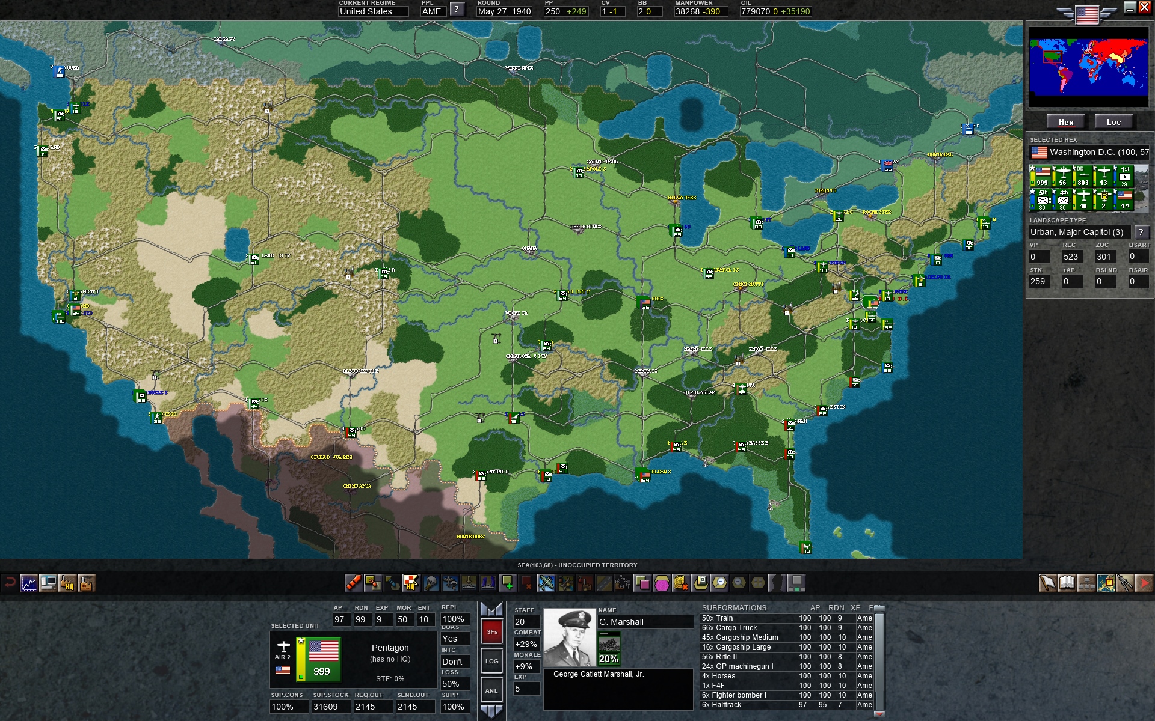Viewport: 1155px width, 721px height.
Task: Click the down-arrow panel toggle at bottom
Action: pos(491,711)
